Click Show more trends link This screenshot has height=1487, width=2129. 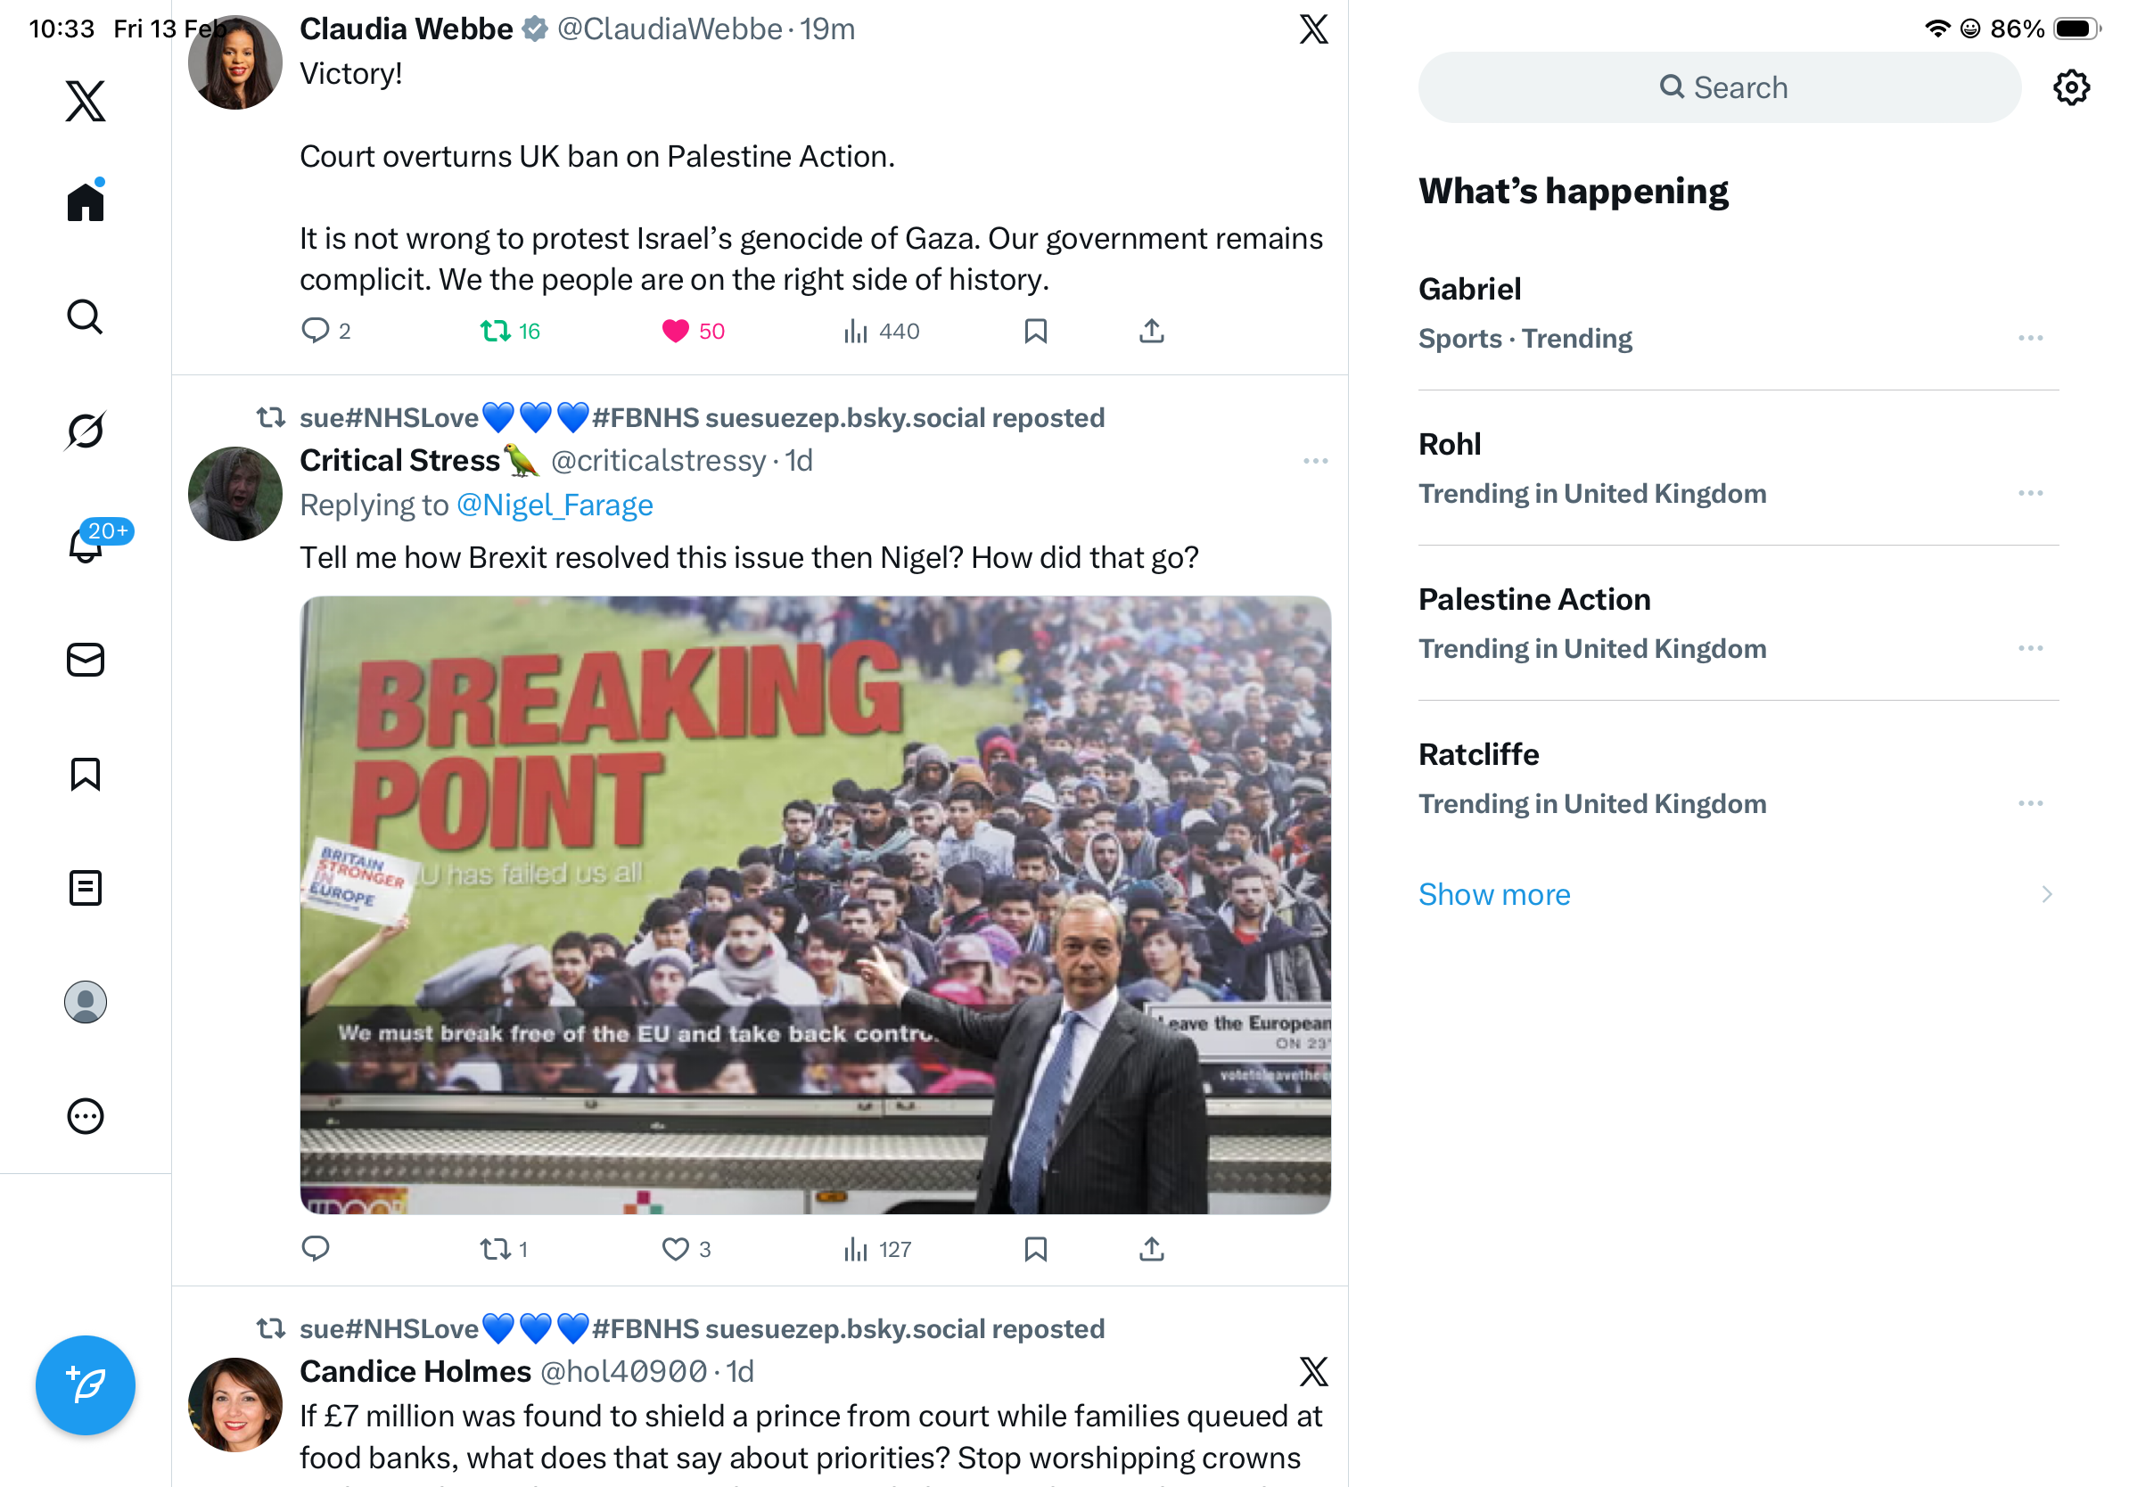click(1494, 895)
